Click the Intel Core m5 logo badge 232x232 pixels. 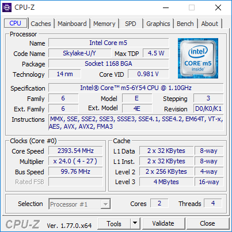pyautogui.click(x=198, y=58)
